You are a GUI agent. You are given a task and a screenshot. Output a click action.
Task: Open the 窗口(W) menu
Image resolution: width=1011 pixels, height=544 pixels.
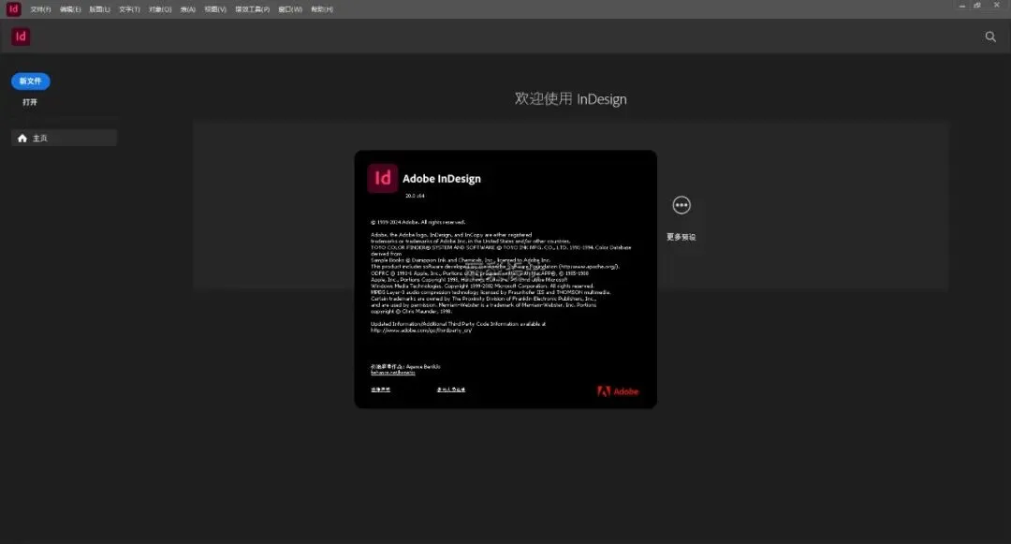coord(290,9)
